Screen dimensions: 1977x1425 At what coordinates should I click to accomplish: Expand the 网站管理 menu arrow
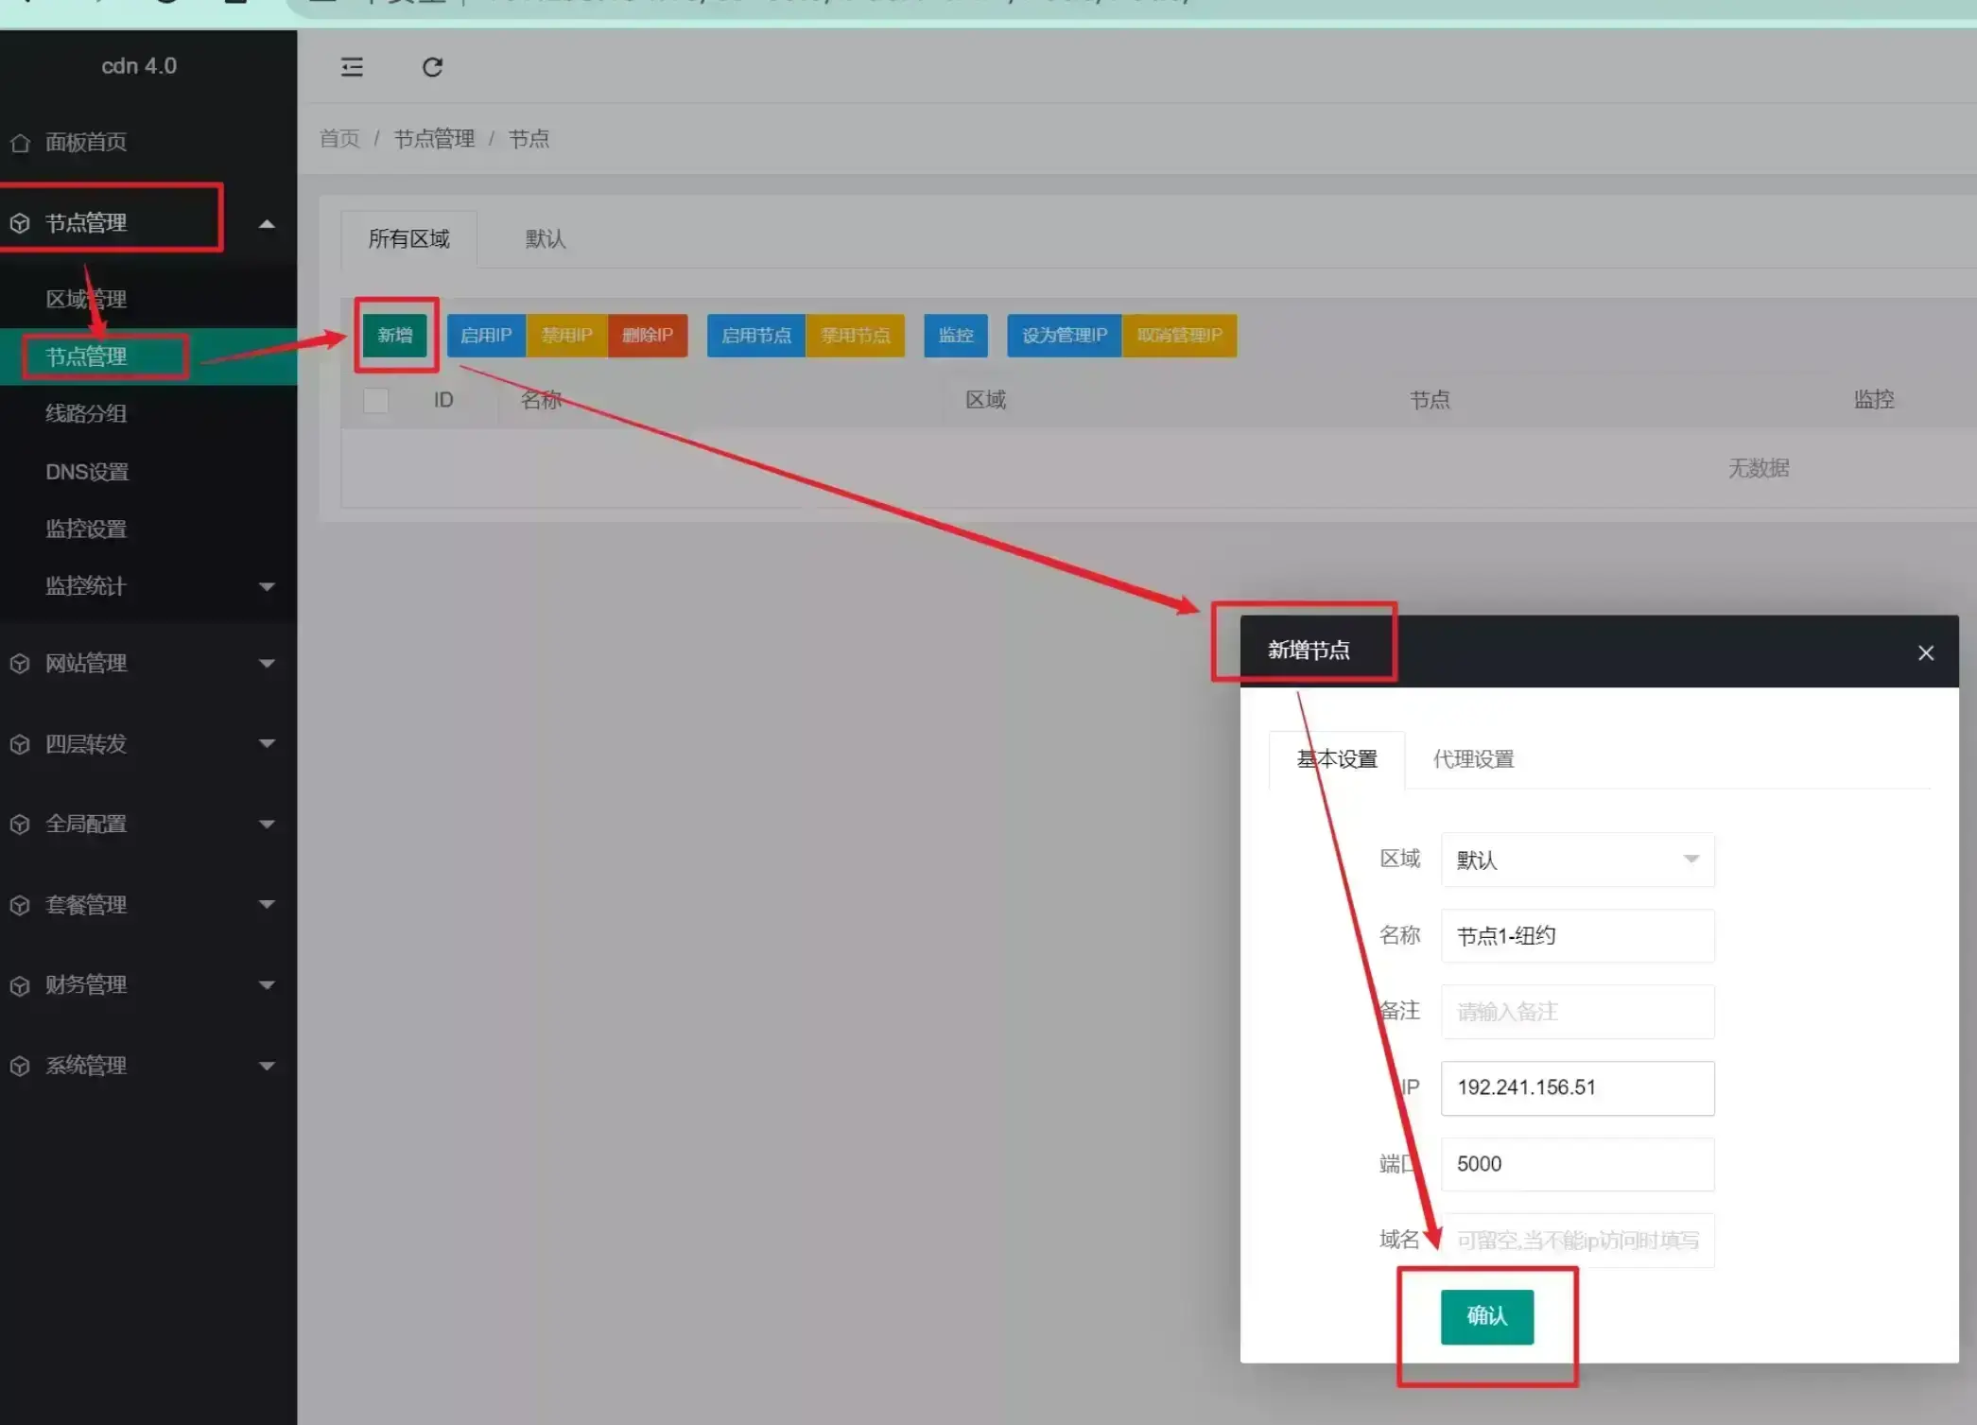pyautogui.click(x=267, y=664)
